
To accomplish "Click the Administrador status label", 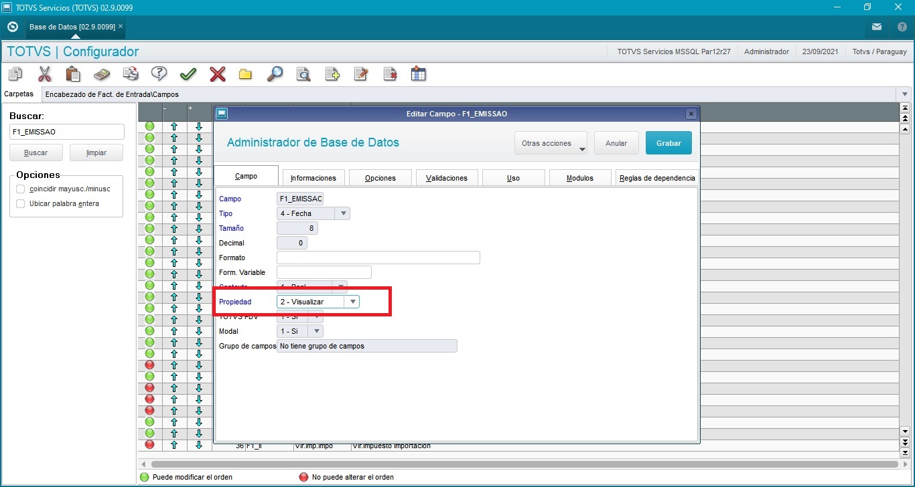I will click(766, 52).
